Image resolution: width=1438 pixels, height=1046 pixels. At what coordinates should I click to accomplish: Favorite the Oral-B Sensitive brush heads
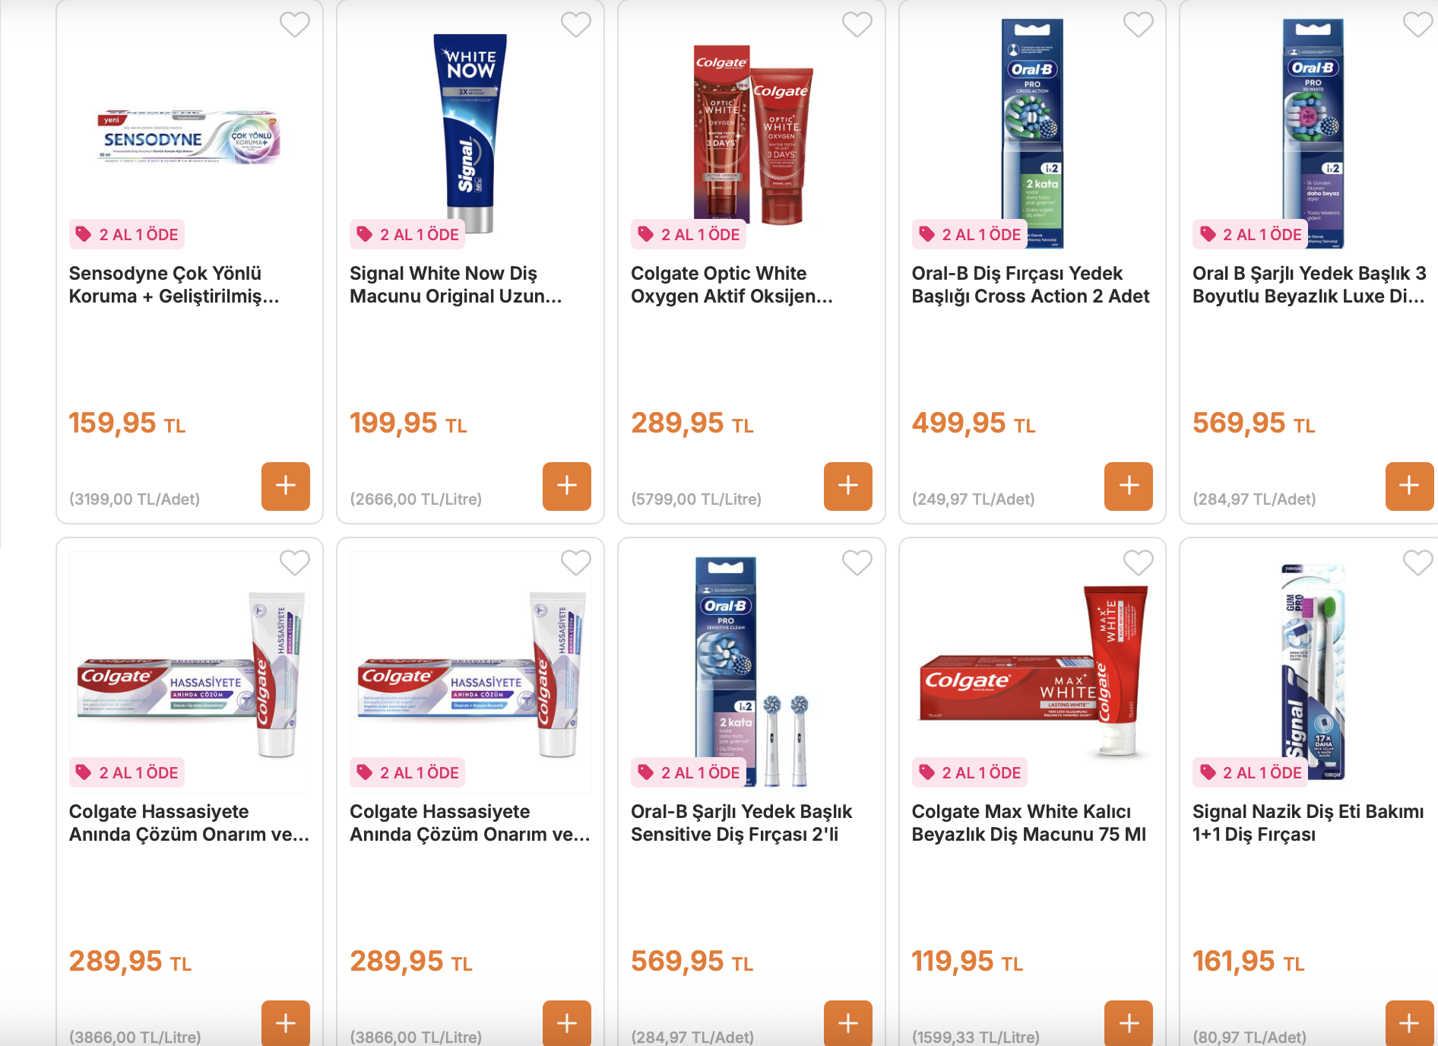click(857, 563)
